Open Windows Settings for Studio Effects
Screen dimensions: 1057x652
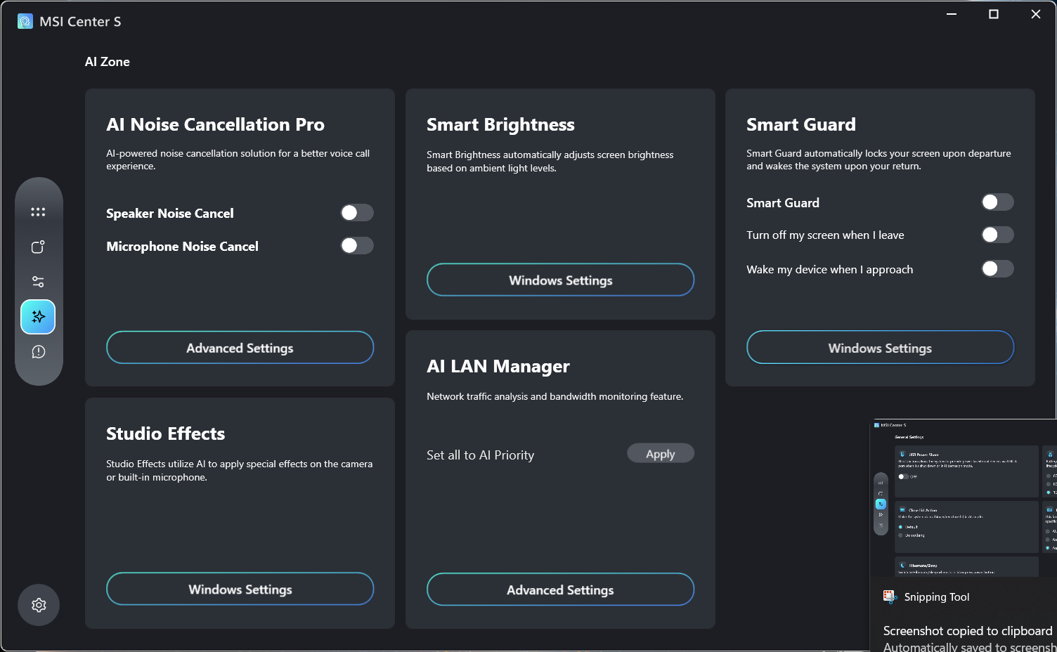click(240, 589)
